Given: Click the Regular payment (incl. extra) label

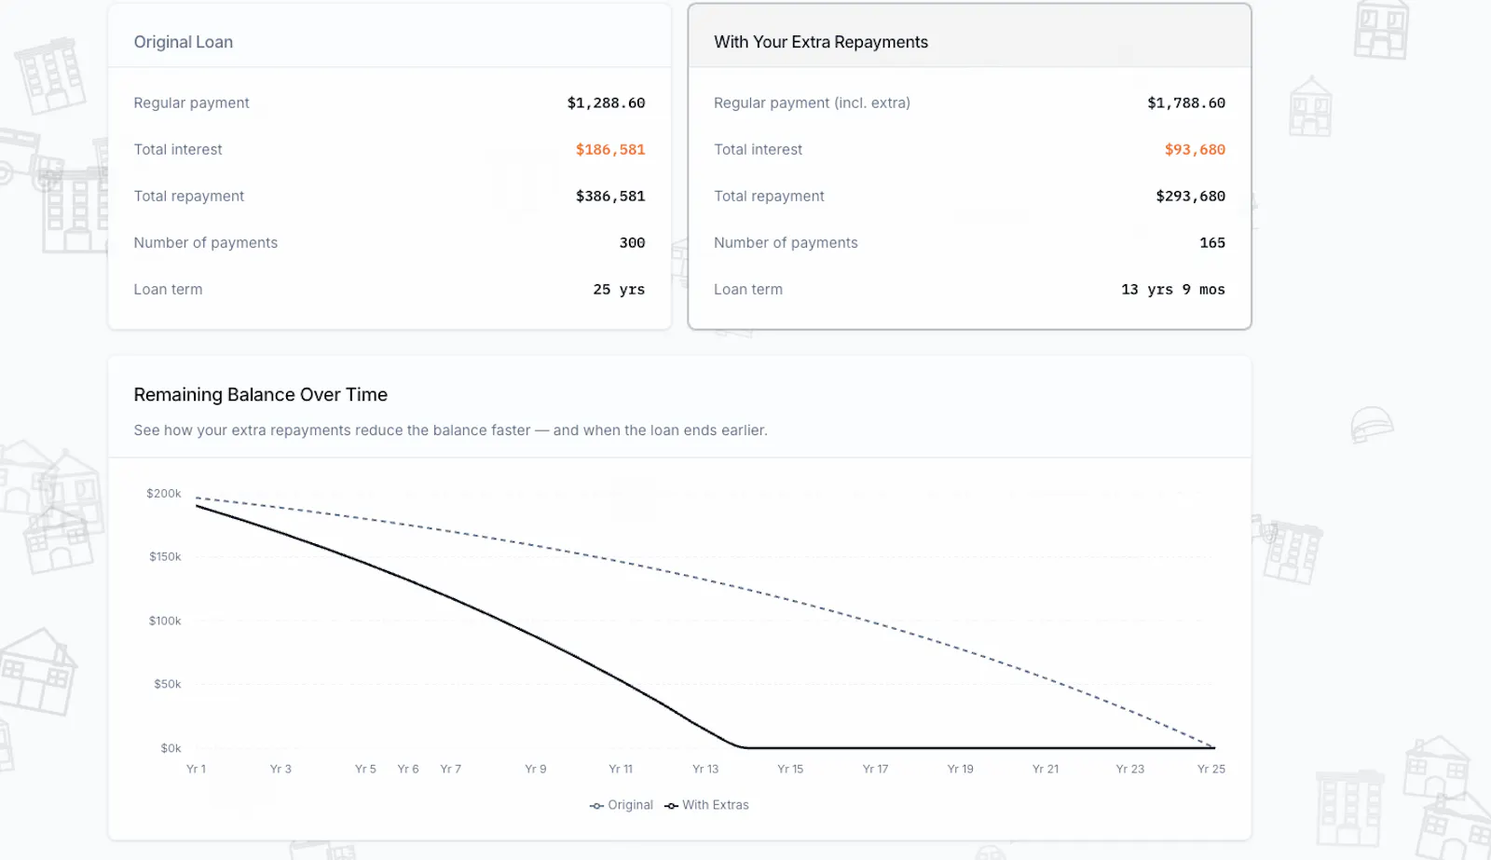Looking at the screenshot, I should coord(812,102).
